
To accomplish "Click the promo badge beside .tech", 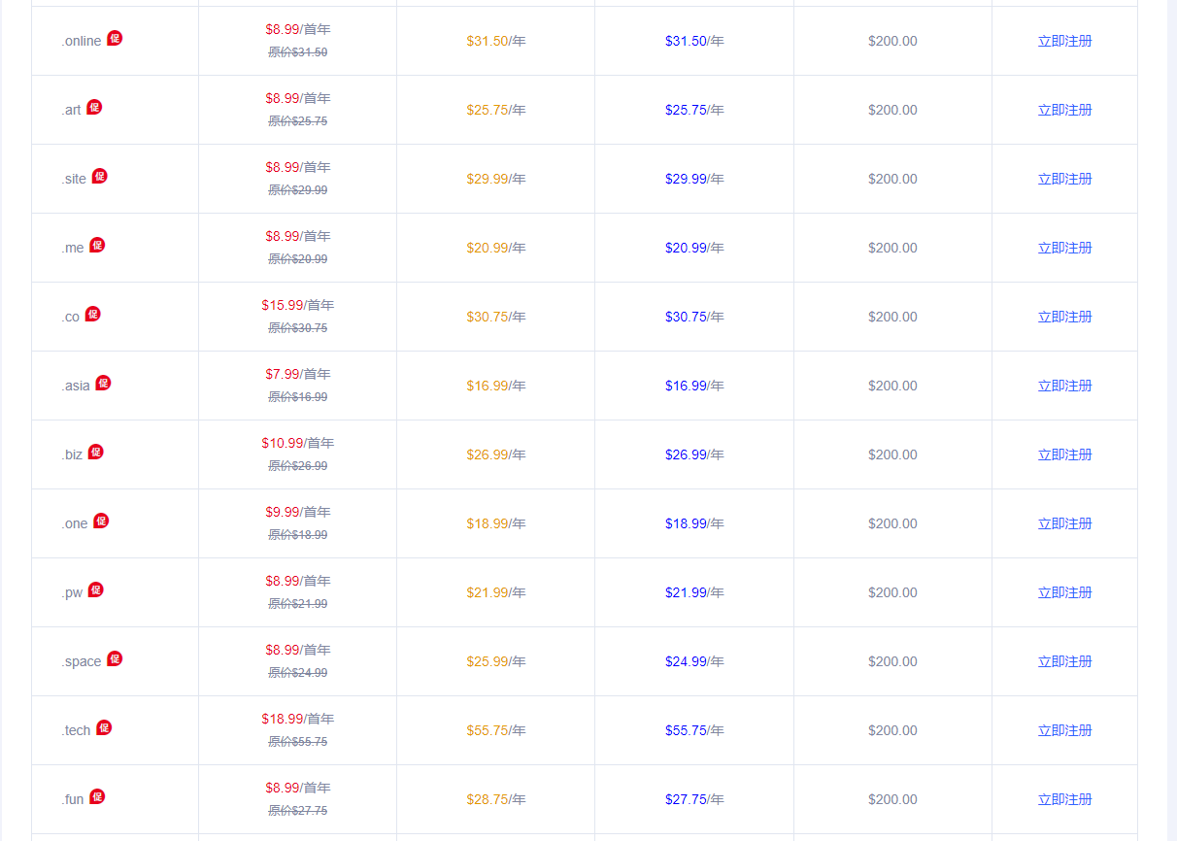I will pos(104,727).
